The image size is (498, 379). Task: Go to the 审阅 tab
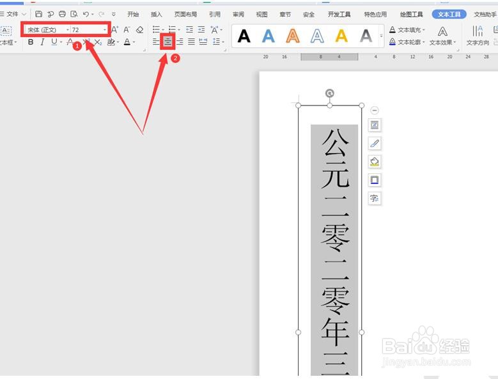pyautogui.click(x=238, y=14)
